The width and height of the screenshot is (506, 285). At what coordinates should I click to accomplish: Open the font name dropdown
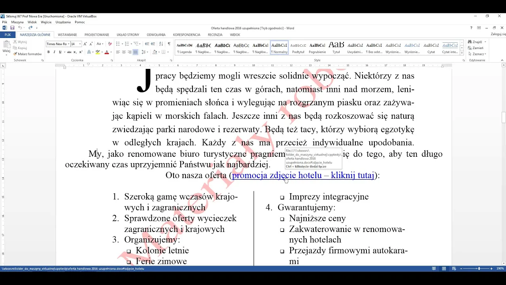tap(68, 44)
